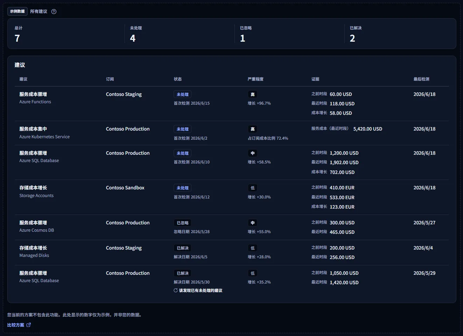Click the 702.00 USD cost increase value

click(x=342, y=172)
